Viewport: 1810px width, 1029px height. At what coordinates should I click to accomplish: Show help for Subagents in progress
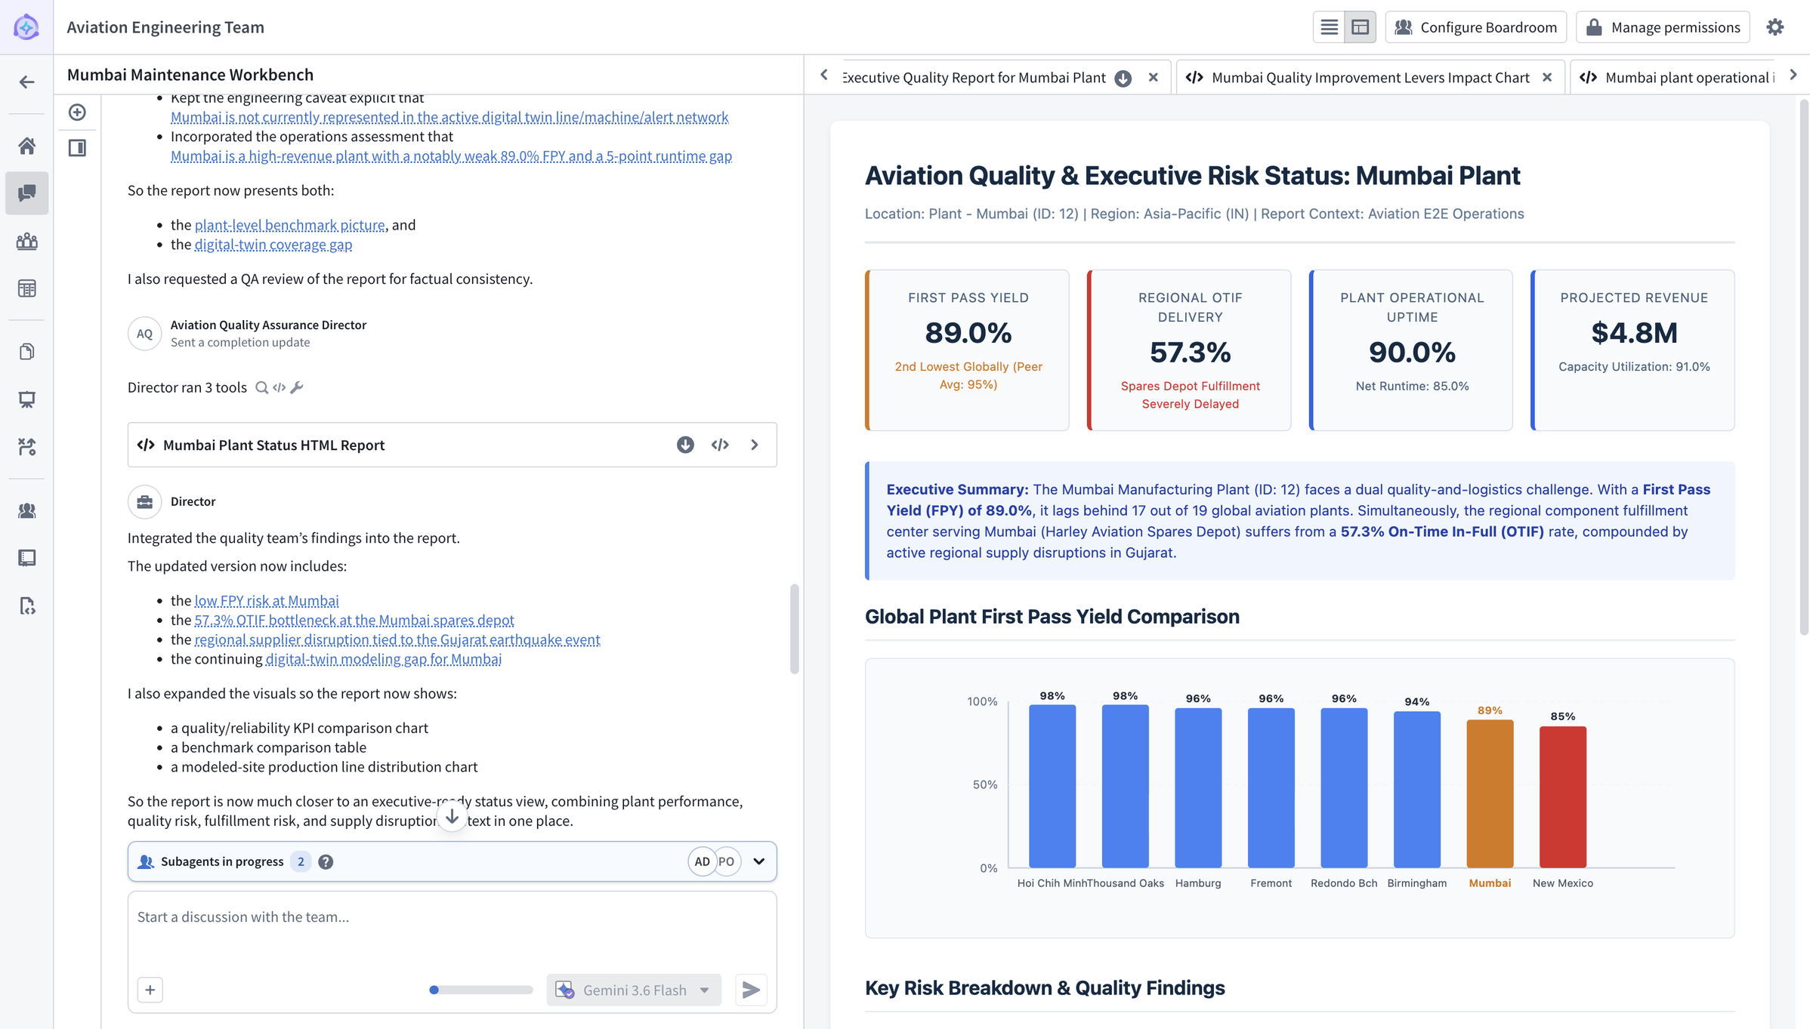coord(326,861)
